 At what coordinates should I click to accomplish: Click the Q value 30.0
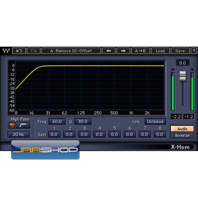tap(83, 121)
